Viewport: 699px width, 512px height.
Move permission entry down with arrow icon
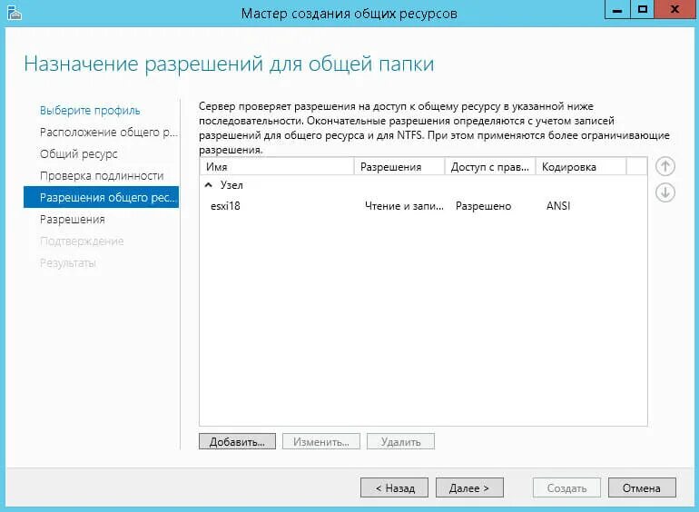pyautogui.click(x=665, y=192)
